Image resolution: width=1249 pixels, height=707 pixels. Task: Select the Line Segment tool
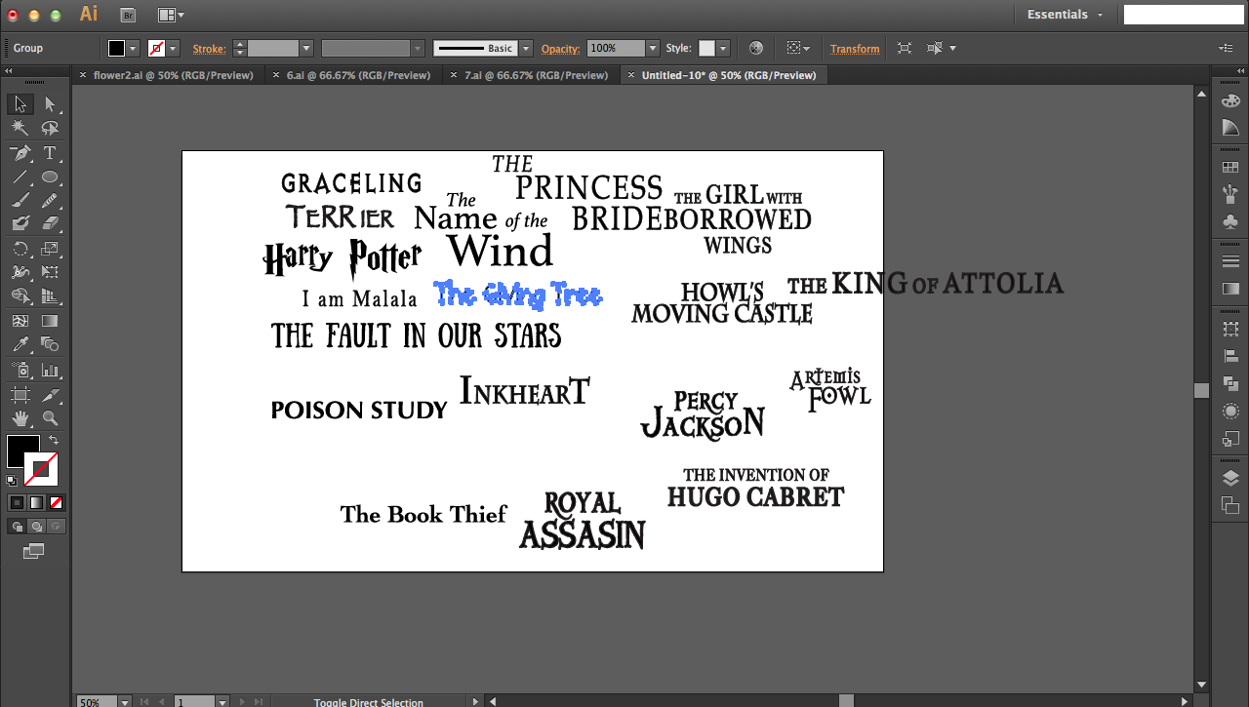click(x=20, y=177)
